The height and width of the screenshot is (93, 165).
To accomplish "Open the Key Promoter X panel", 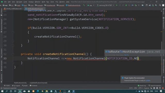I will (164, 23).
